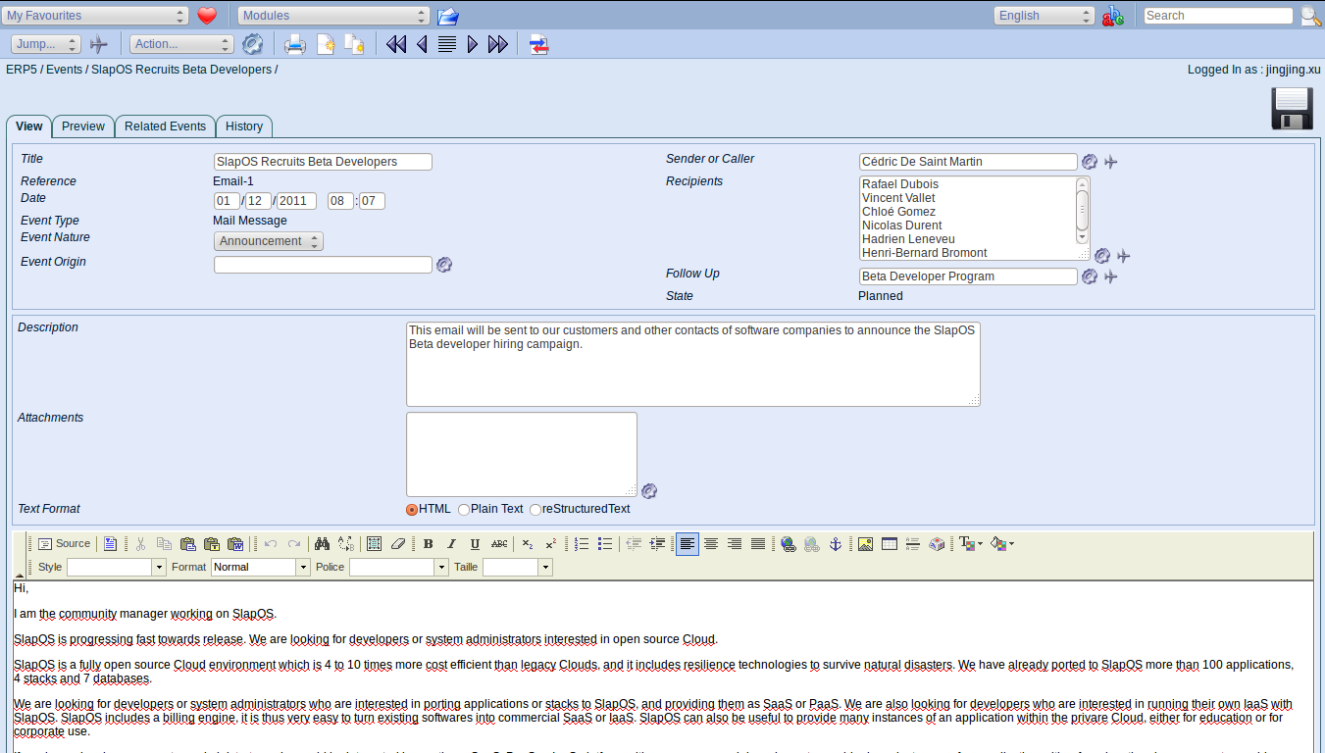
Task: Open the Format Normal dropdown
Action: 260,568
